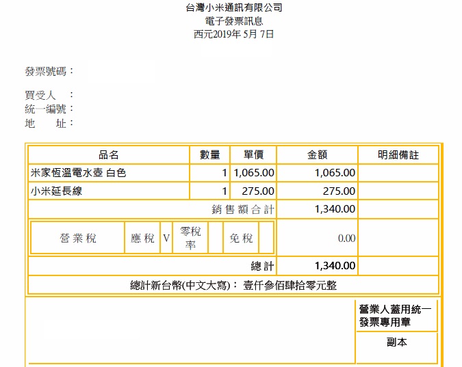Click the V mark beside 應稅

point(166,238)
